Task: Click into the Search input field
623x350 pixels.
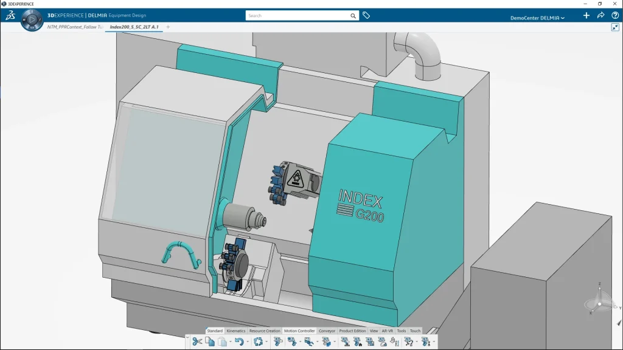Action: (297, 16)
